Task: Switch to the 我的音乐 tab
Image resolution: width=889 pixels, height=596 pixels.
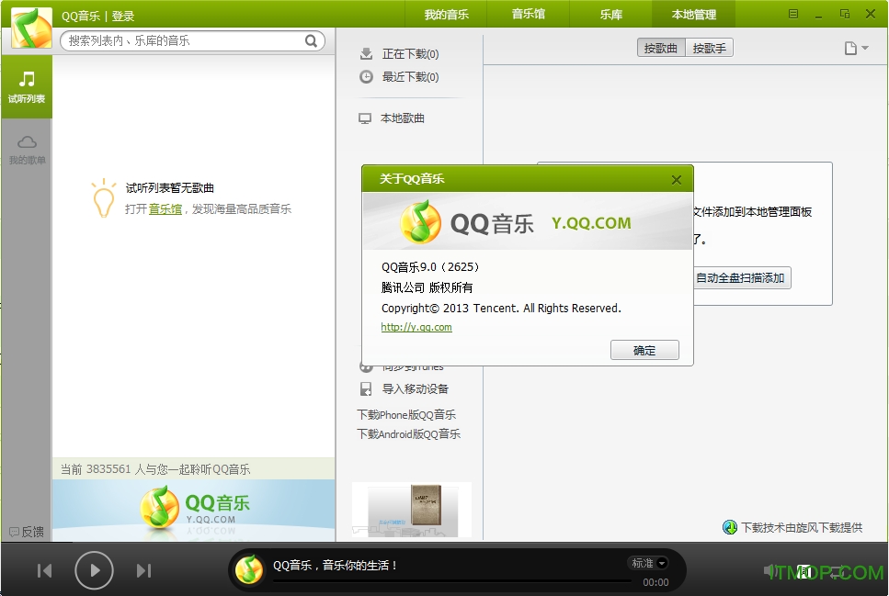Action: (446, 14)
